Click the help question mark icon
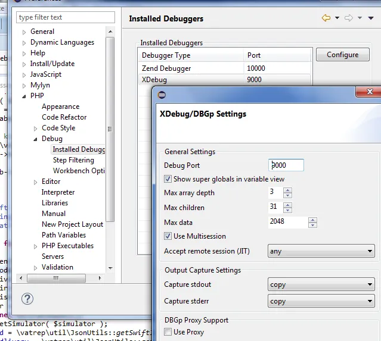The height and width of the screenshot is (341, 381). (x=27, y=299)
